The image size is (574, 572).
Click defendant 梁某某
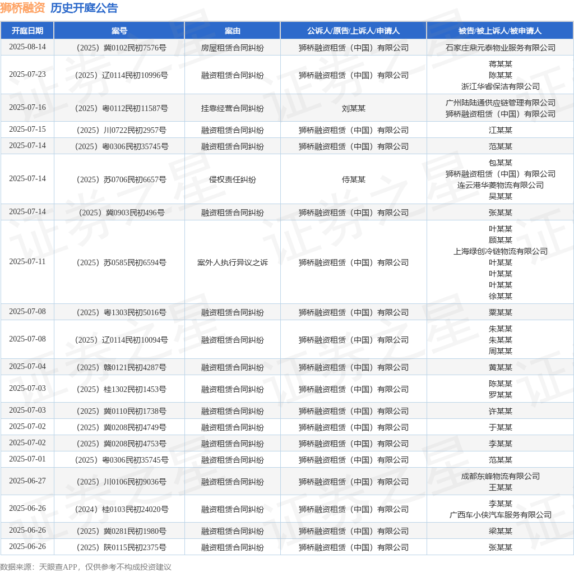pos(500,531)
